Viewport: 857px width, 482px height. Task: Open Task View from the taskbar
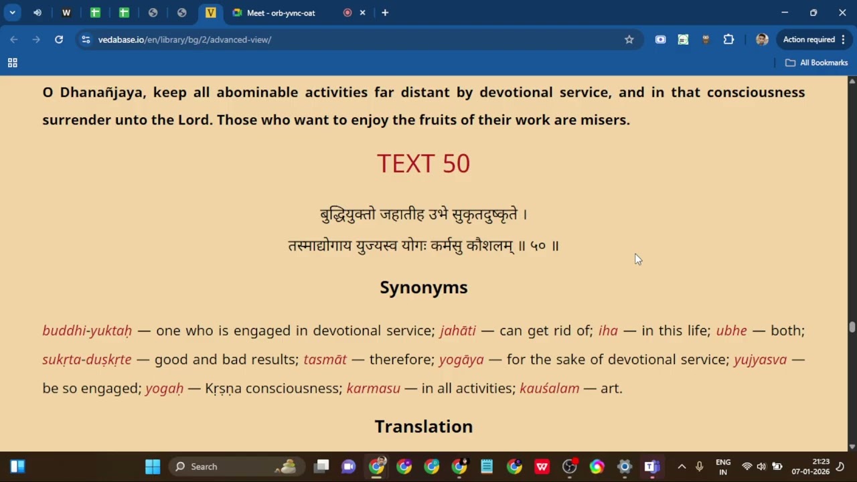click(x=322, y=467)
